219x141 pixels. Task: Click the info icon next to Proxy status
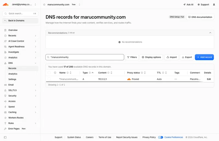point(142,73)
